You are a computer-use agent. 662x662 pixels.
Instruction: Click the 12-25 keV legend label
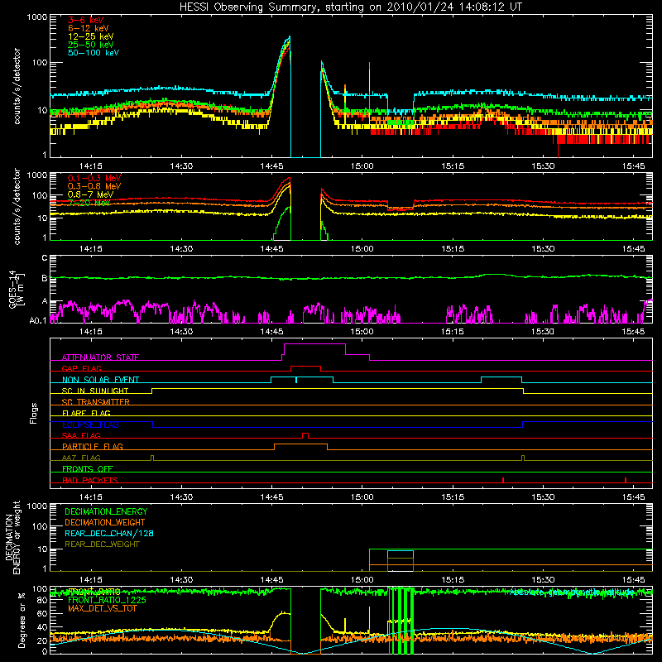[91, 36]
